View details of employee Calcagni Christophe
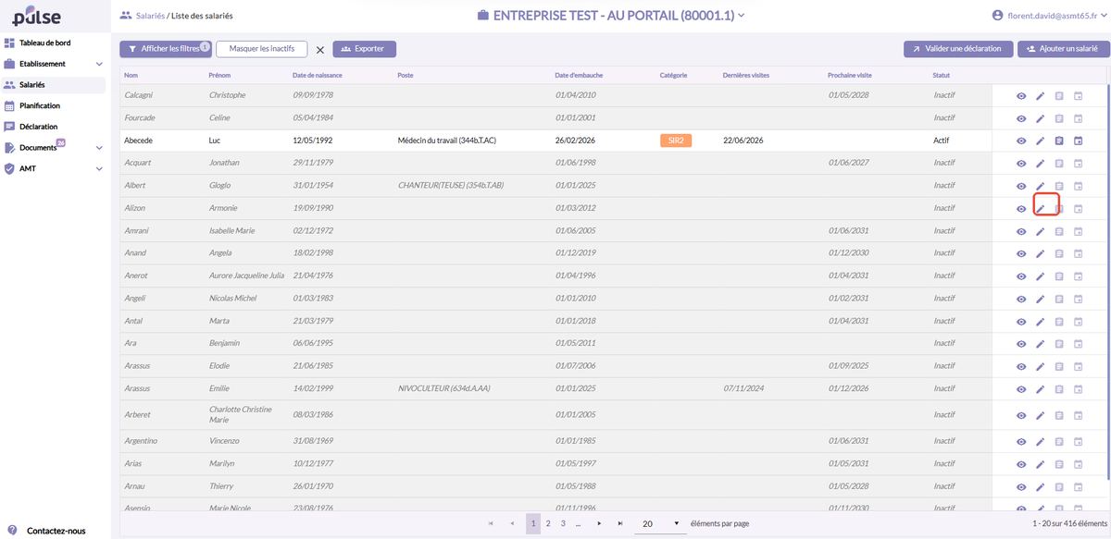The image size is (1111, 539). coord(1021,95)
